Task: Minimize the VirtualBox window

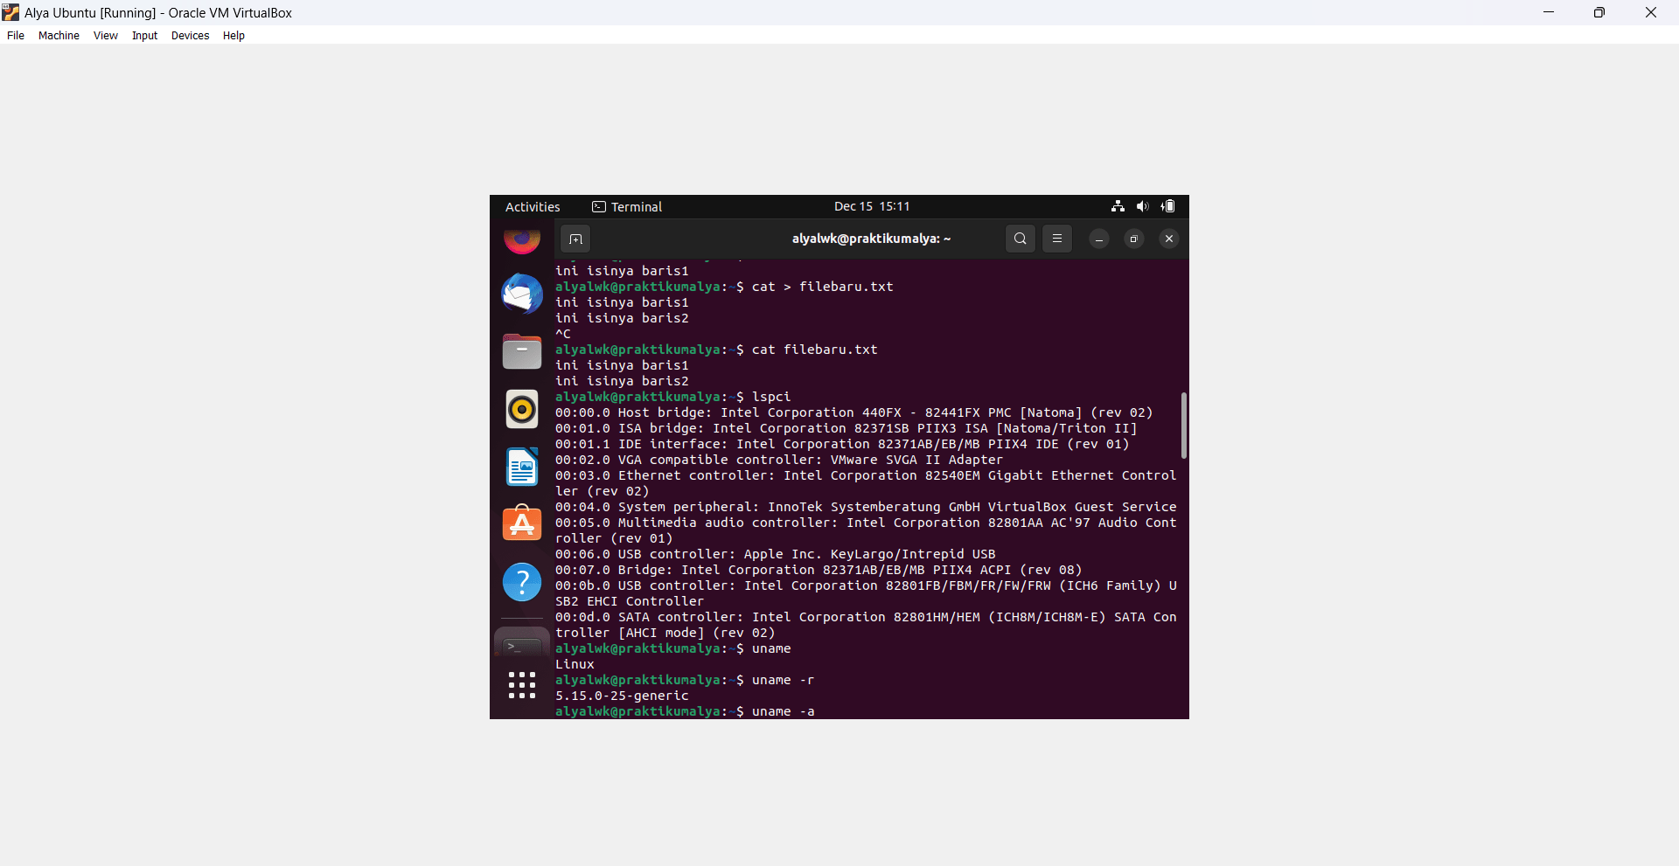Action: (x=1549, y=12)
